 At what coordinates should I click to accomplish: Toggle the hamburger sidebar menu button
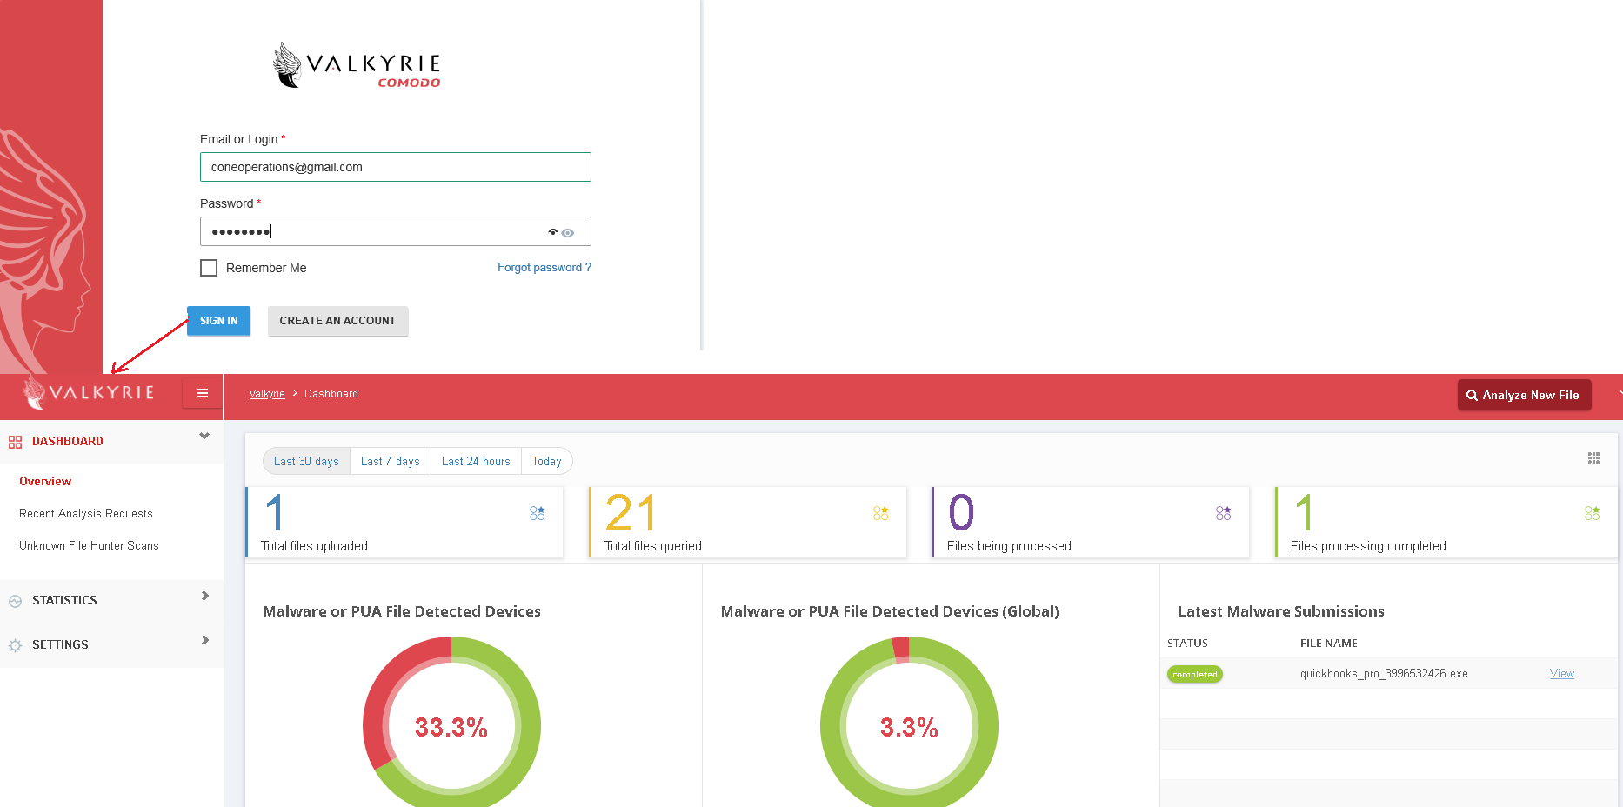[x=203, y=393]
